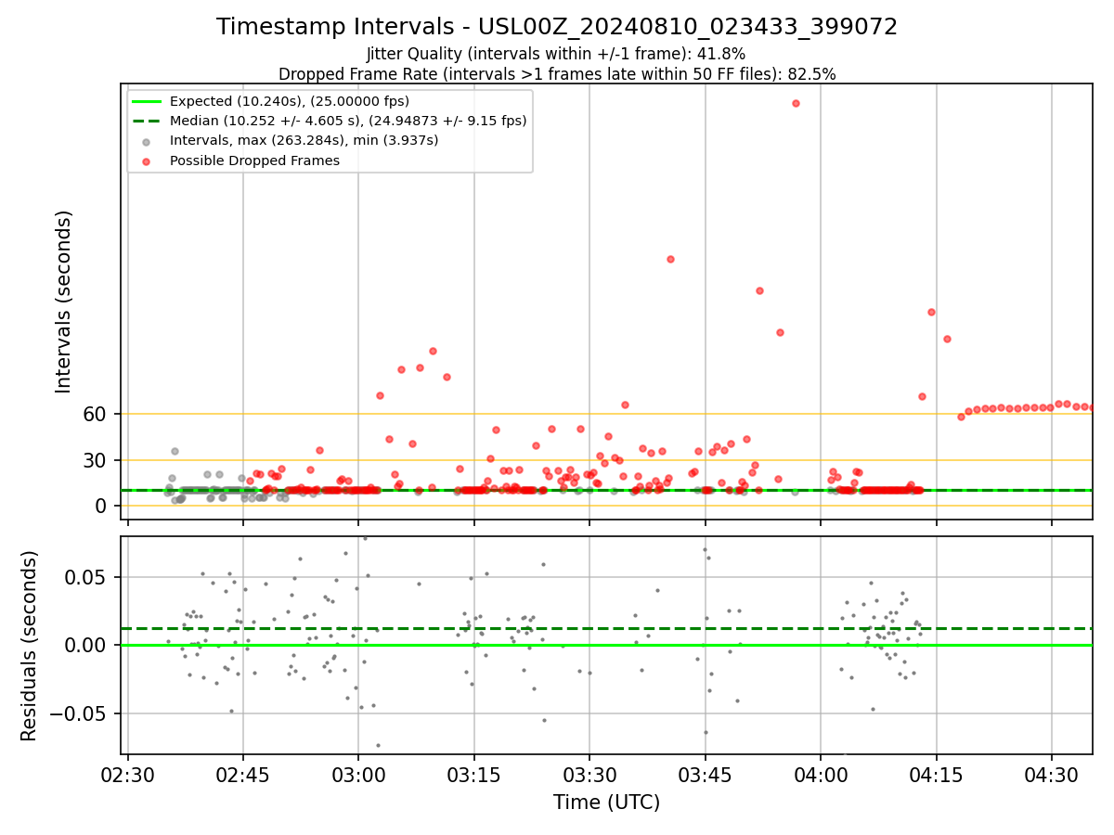Click the 'Intervals (seconds)' y-axis label
This screenshot has width=1114, height=835.
[63, 302]
